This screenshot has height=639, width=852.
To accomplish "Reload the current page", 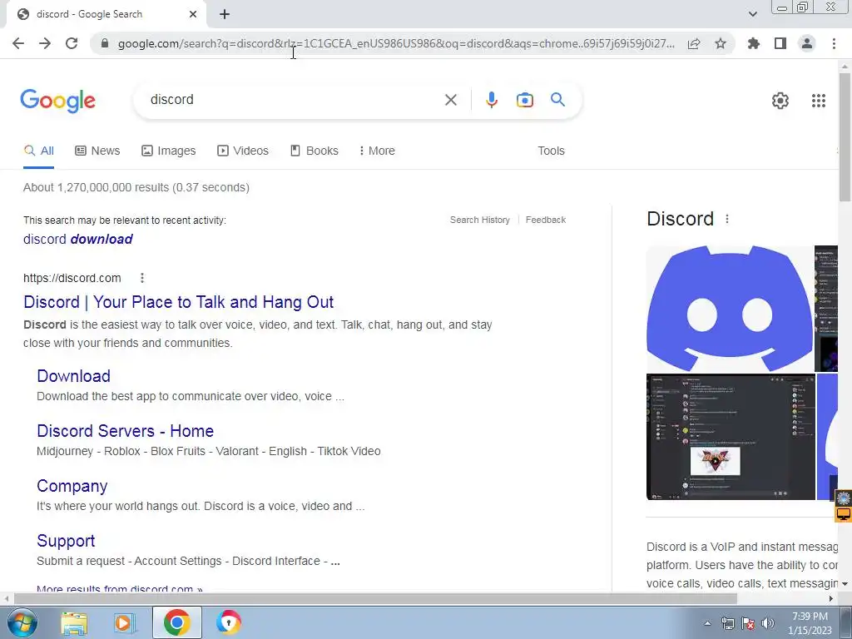I will click(72, 43).
